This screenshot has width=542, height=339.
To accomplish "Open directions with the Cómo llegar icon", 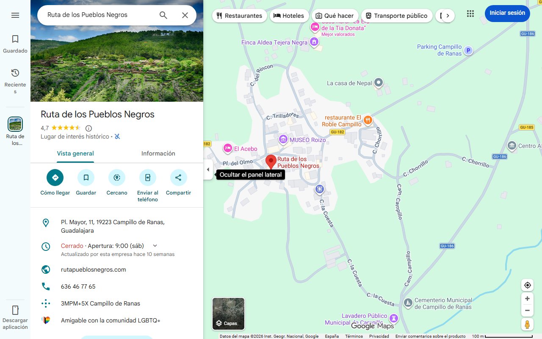I will pyautogui.click(x=55, y=178).
